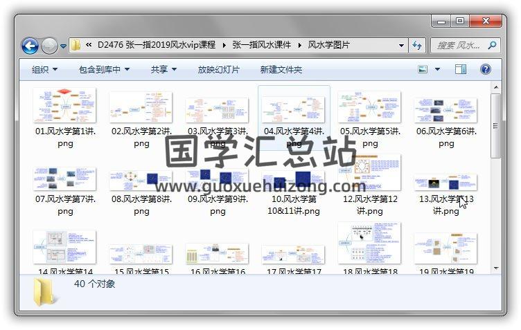521x330 pixels.
Task: Open the Help question mark icon
Action: point(486,69)
